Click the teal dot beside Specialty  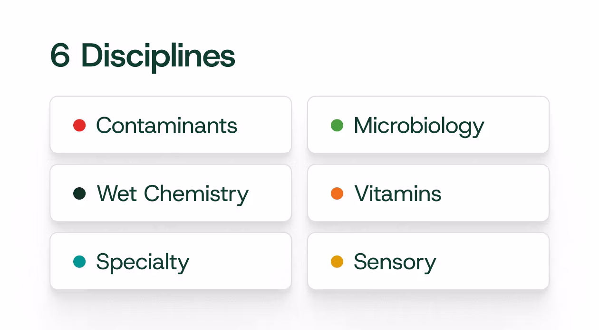(x=79, y=261)
